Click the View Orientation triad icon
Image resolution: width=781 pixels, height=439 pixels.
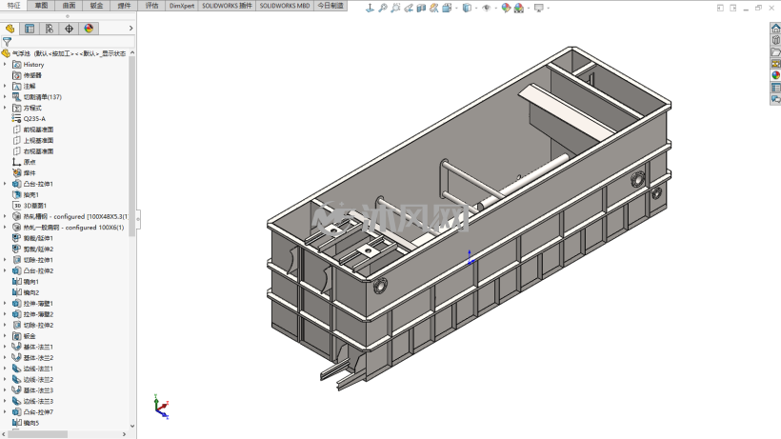pyautogui.click(x=370, y=8)
